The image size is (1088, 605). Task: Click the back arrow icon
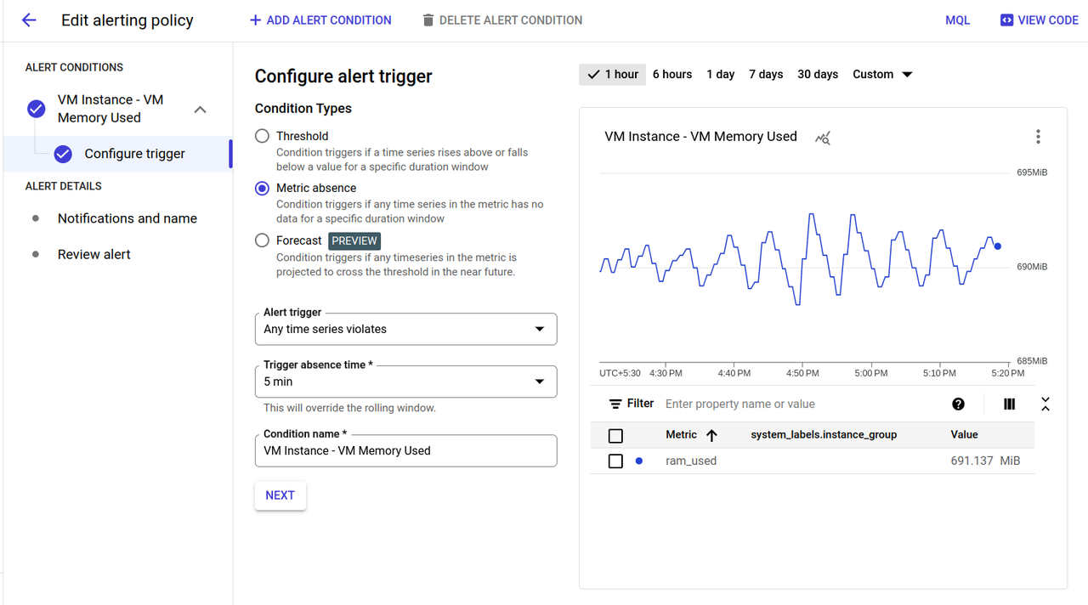29,20
